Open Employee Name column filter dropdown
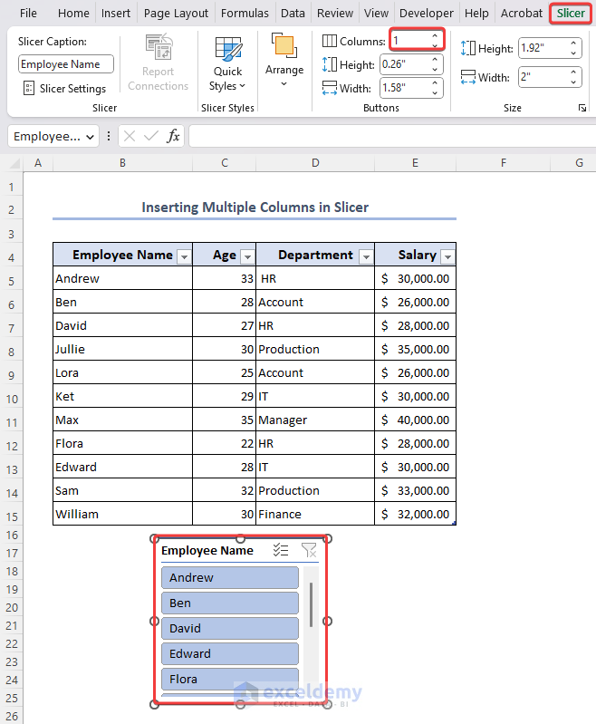Viewport: 596px width, 724px height. point(184,256)
